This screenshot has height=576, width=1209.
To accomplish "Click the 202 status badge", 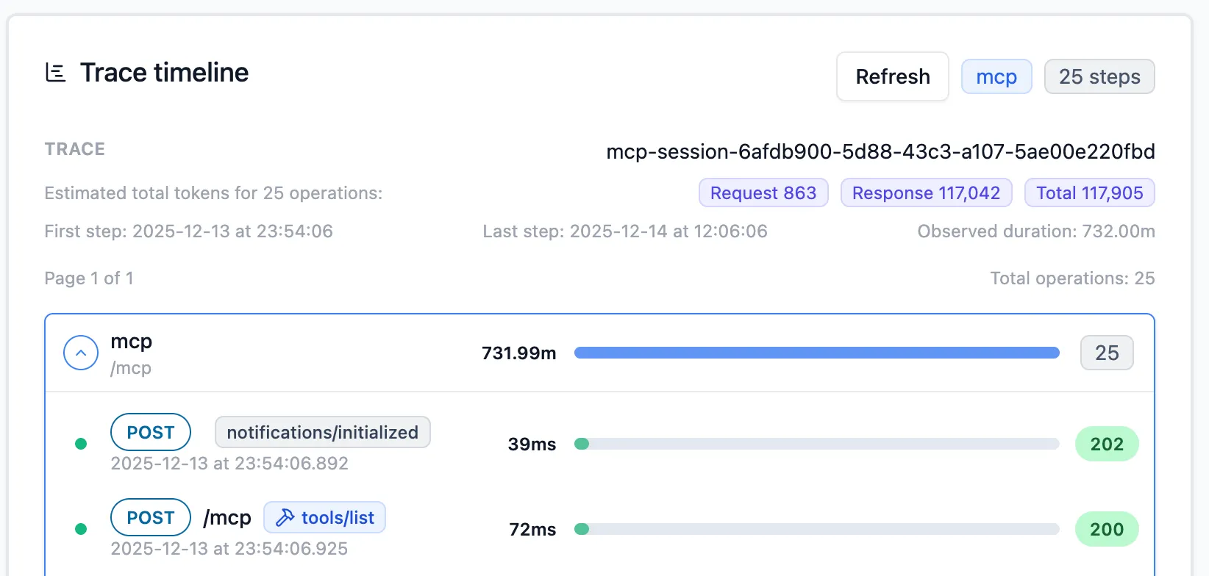I will tap(1107, 444).
